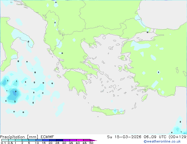Click the 20 to 25 mm legend swatch
This screenshot has height=144, width=187.
coord(53,140)
